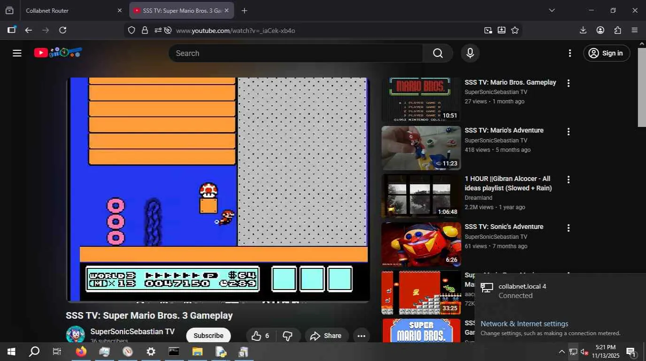Expand the list-all-tabs dropdown

tap(552, 10)
